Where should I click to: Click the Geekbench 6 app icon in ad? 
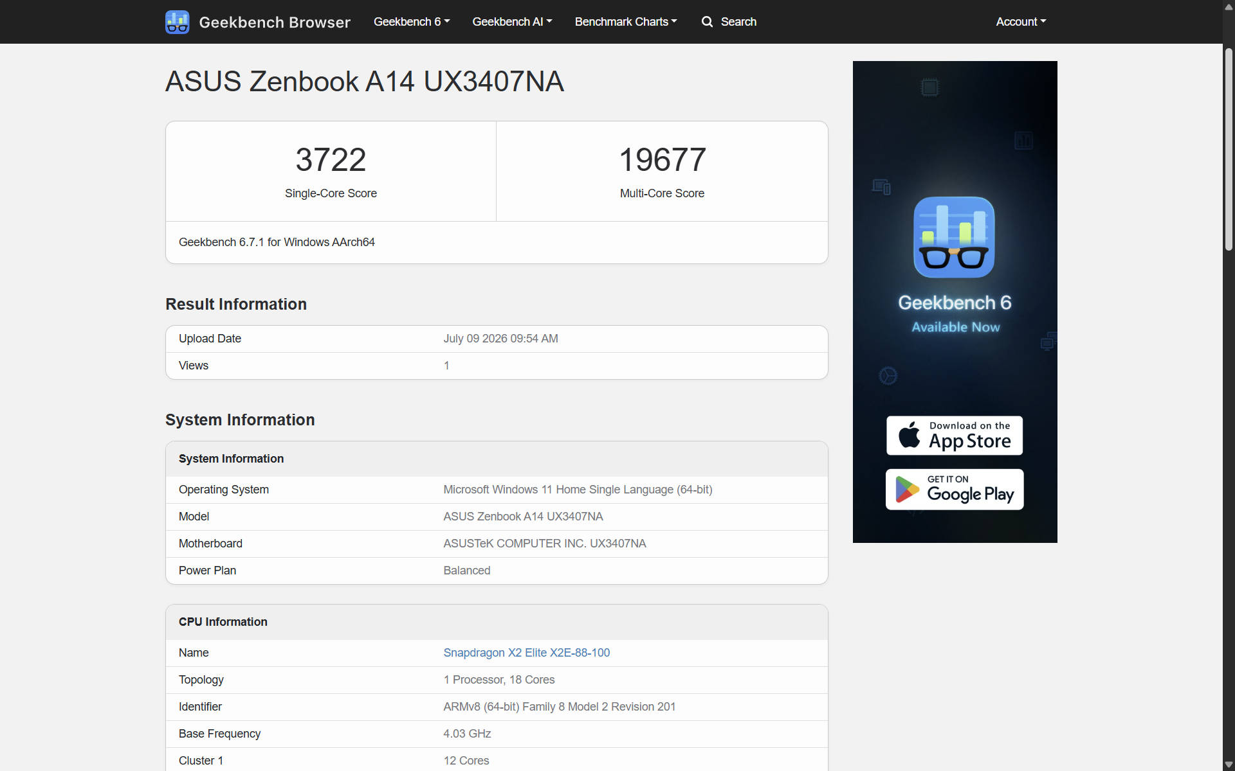coord(954,237)
